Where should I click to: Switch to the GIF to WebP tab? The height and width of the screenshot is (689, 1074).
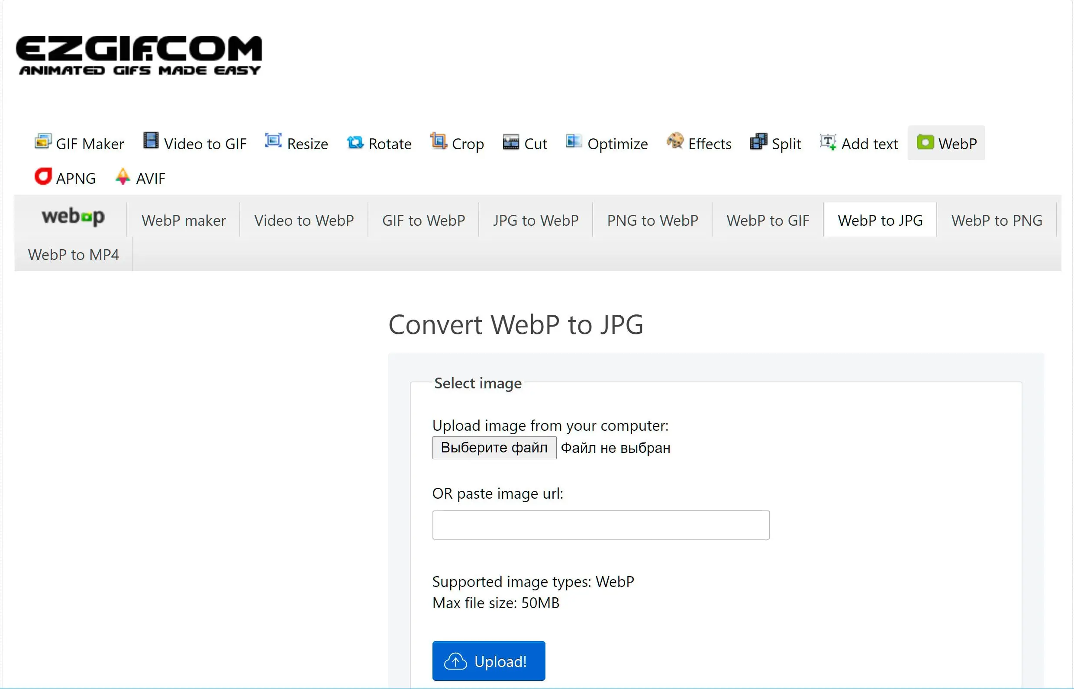point(423,219)
